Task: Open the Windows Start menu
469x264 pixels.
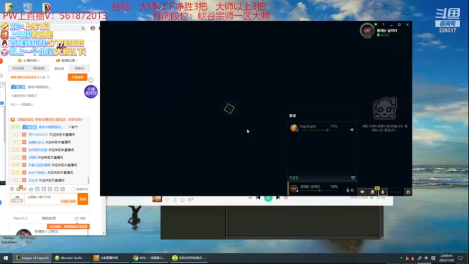Action: 6,258
